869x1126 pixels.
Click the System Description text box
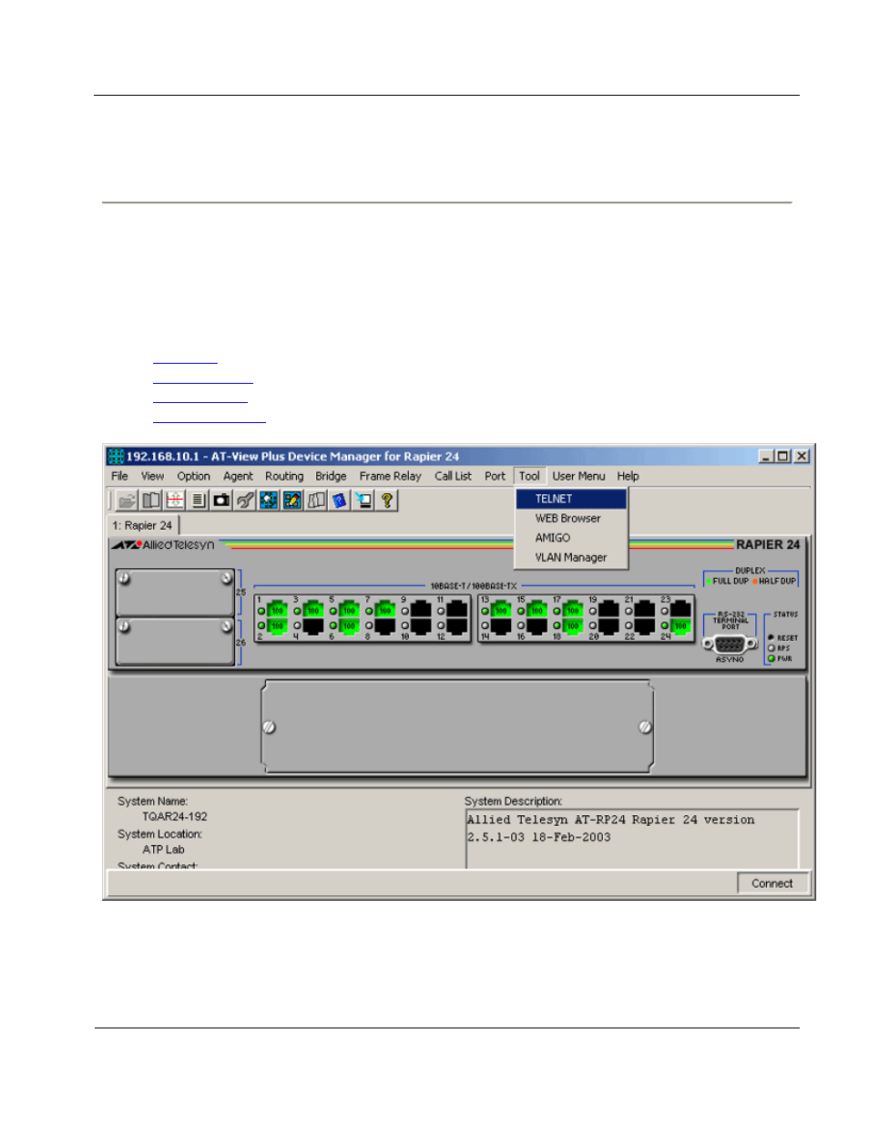[x=632, y=839]
